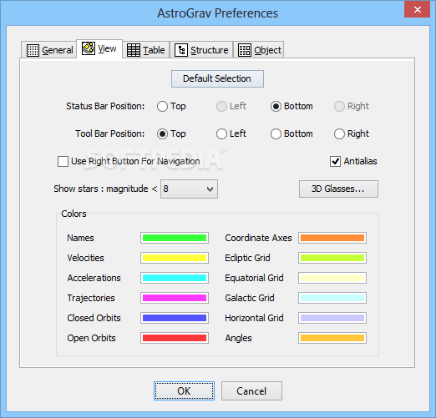Set Status Bar Position to Top
The image size is (436, 418).
162,106
